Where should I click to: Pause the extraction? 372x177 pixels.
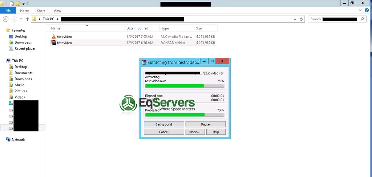pos(206,124)
